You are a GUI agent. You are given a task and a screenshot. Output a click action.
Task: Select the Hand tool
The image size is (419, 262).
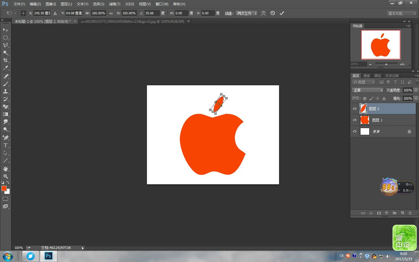pos(6,169)
